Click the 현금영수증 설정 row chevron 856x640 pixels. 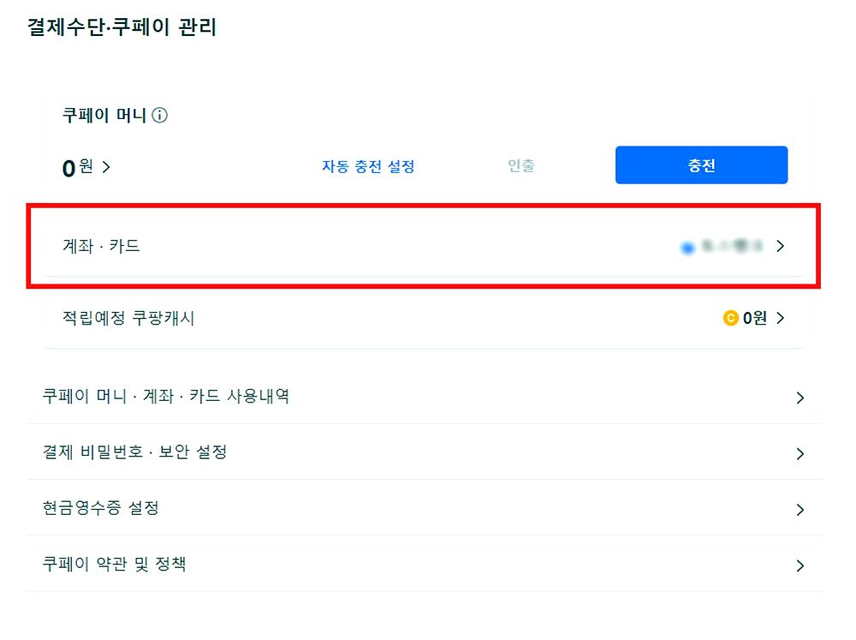[800, 510]
